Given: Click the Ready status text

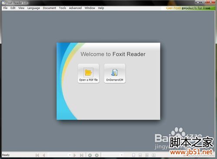Looking at the screenshot, I should (6, 155).
